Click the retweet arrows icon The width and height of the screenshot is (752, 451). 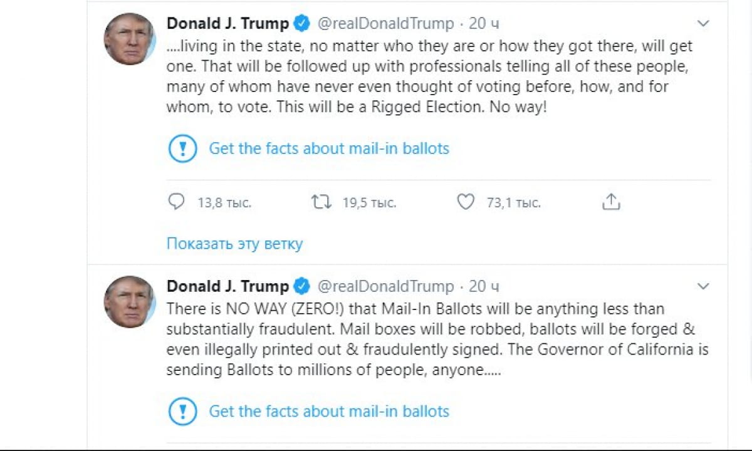tap(321, 202)
